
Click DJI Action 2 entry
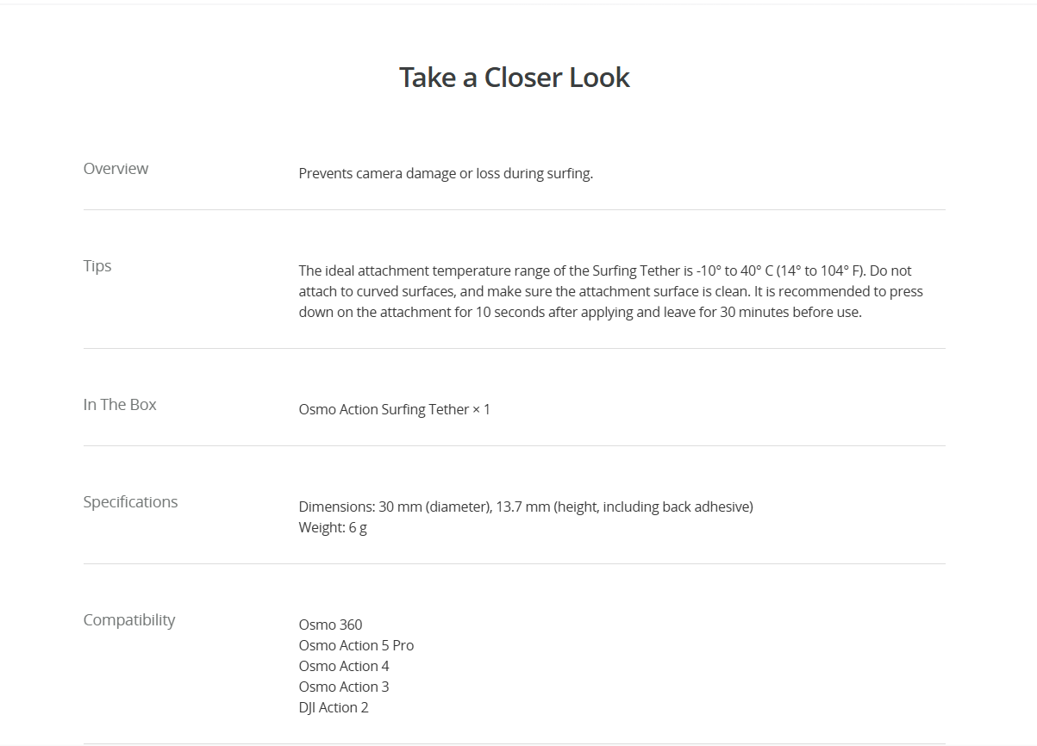tap(334, 707)
